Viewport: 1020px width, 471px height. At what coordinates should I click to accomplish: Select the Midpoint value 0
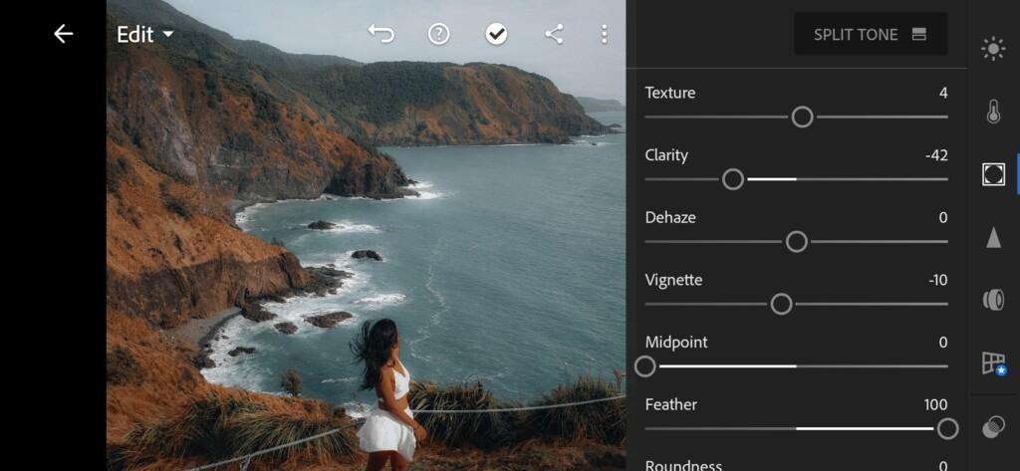[943, 343]
